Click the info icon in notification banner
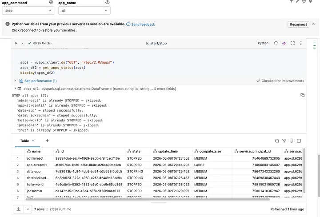The image size is (320, 217). click(8, 24)
